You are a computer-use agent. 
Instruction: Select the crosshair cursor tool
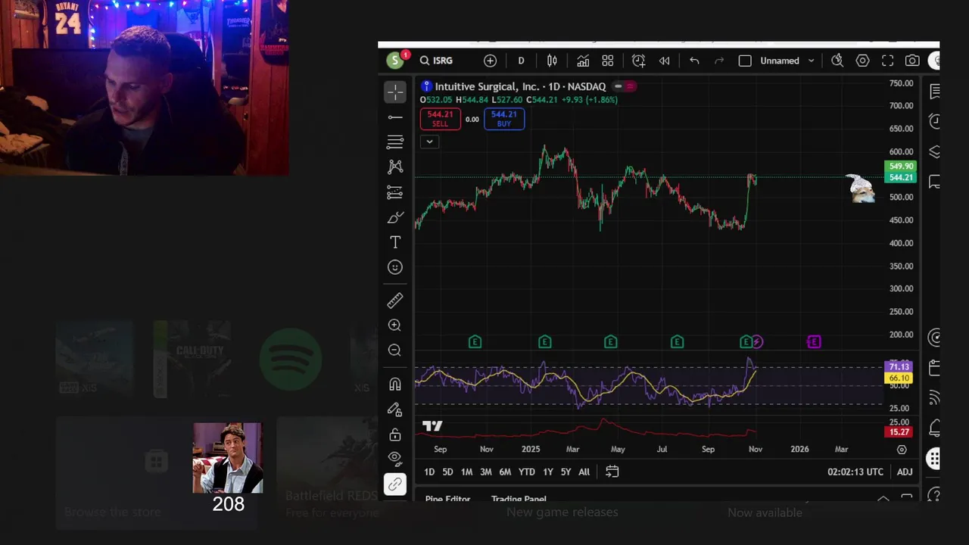394,92
